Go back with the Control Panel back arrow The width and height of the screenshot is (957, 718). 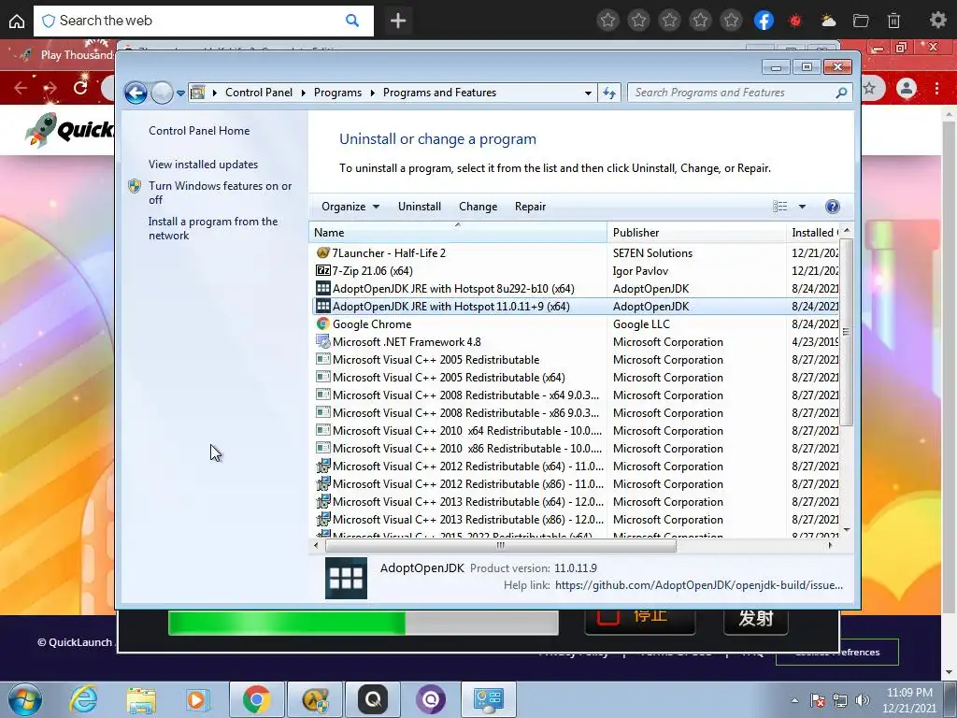[x=136, y=93]
